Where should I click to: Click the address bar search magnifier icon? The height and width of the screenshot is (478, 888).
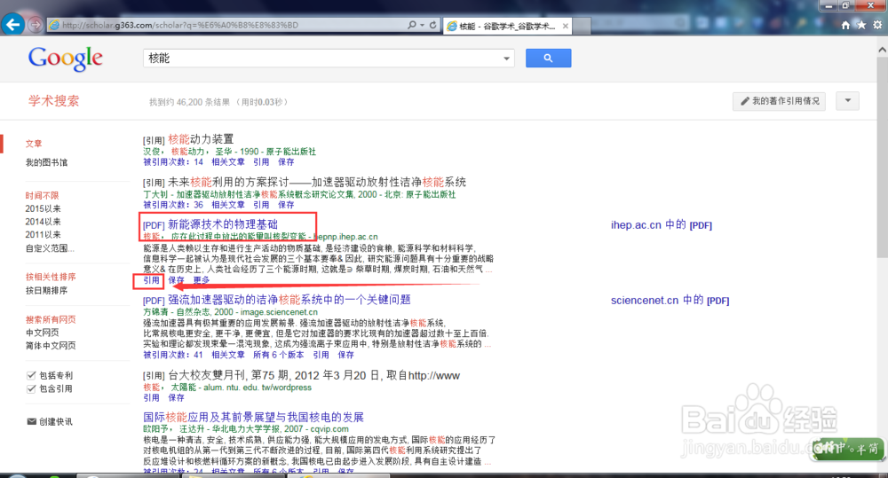coord(412,25)
